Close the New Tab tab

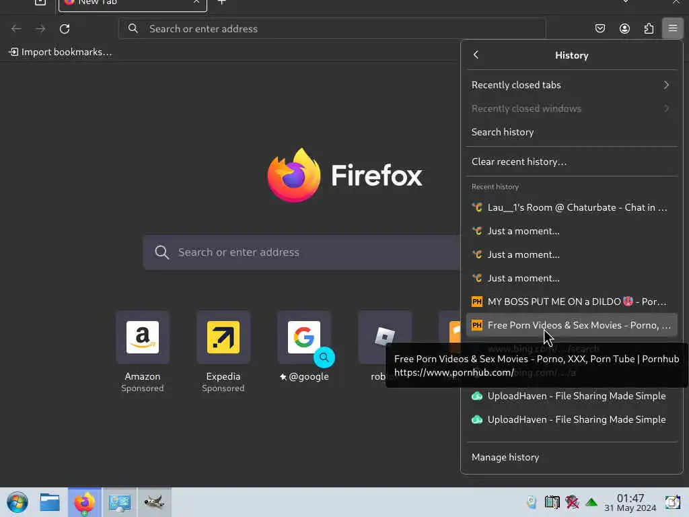tap(196, 2)
